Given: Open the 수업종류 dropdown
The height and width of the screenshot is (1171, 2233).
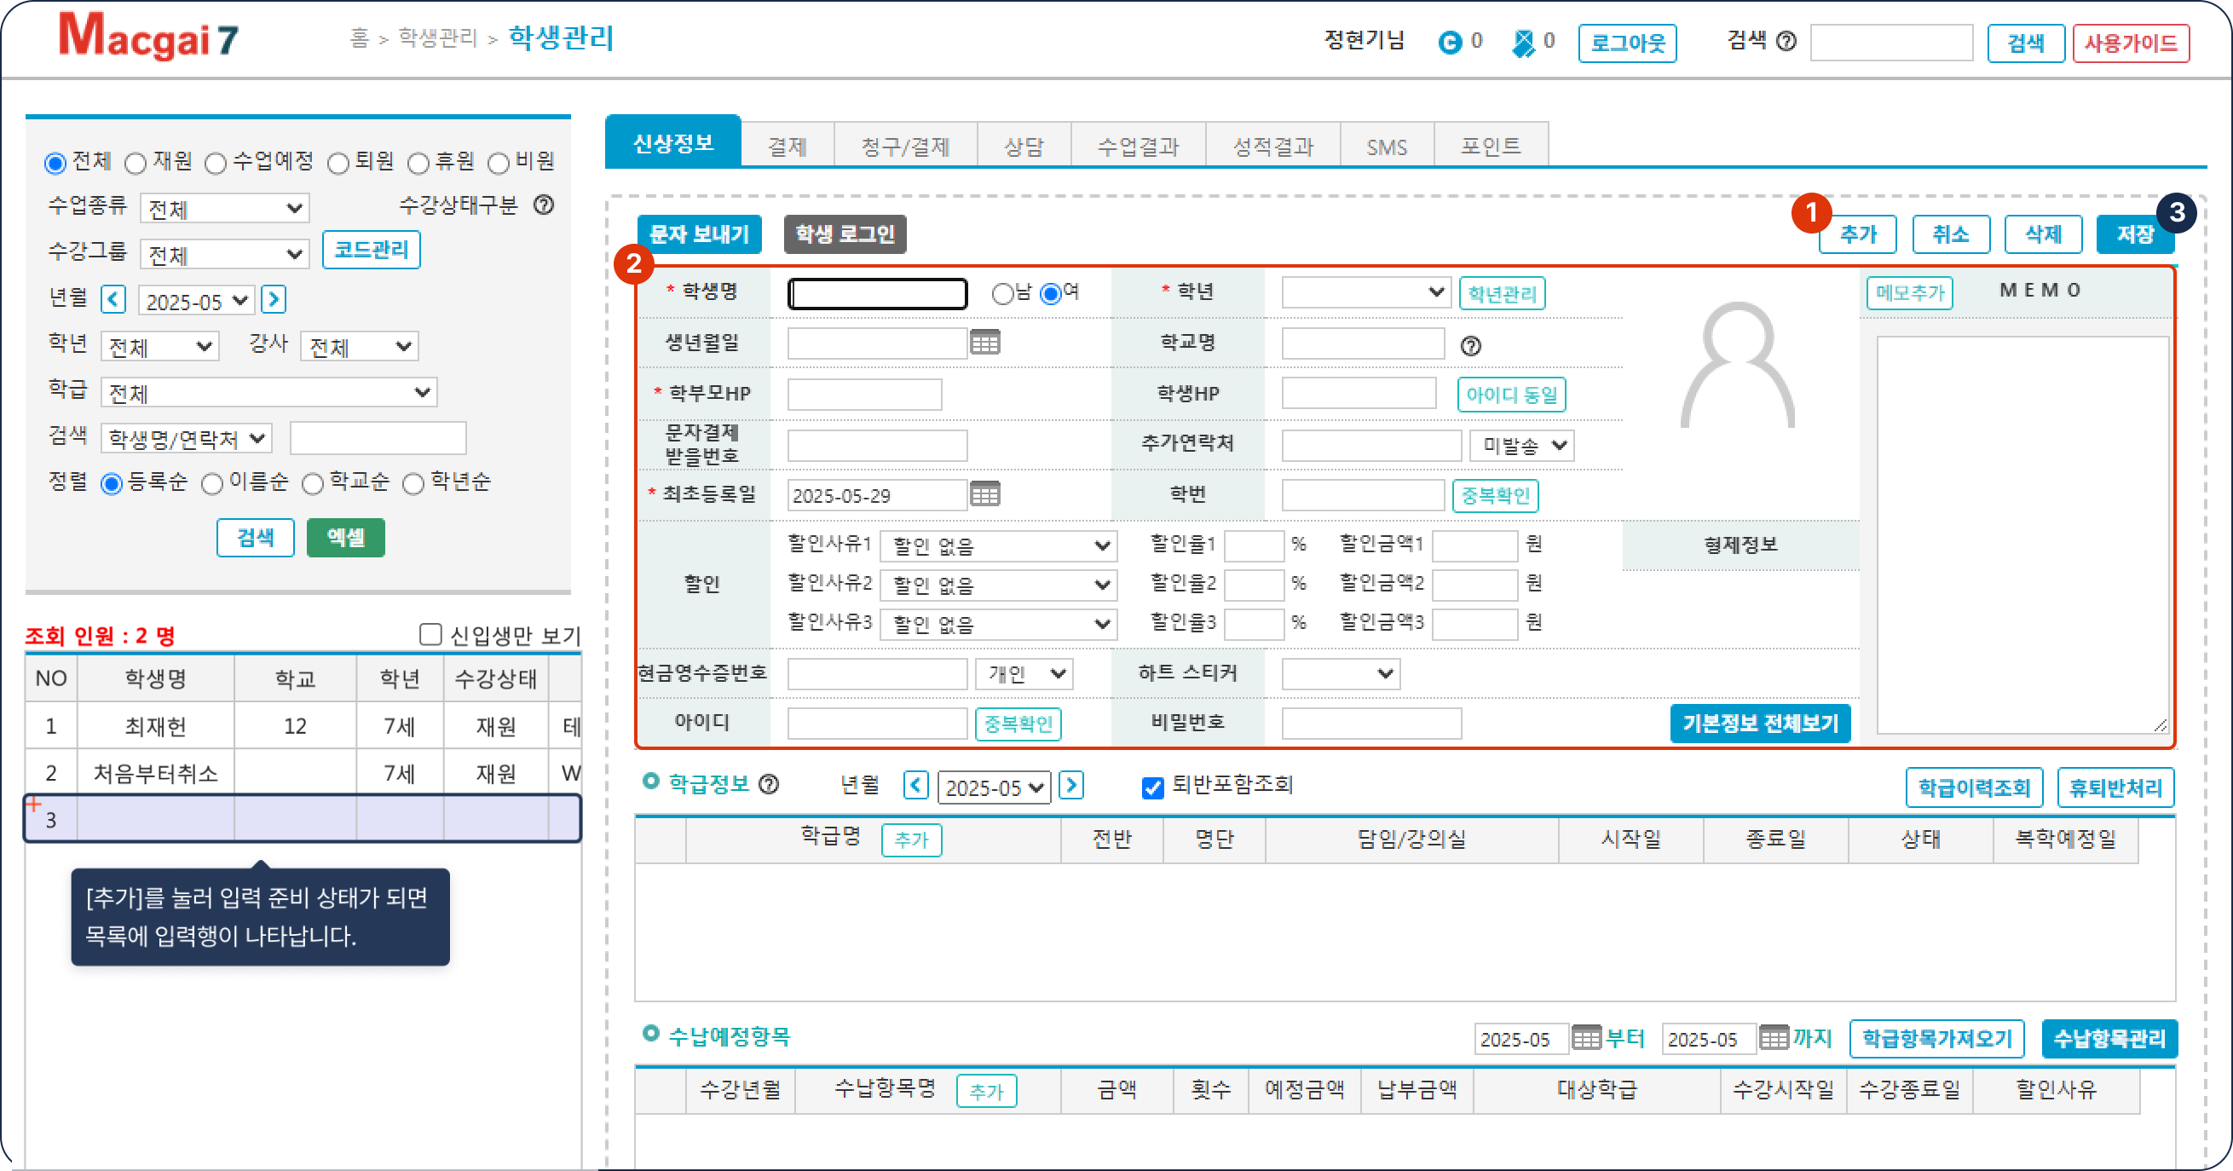Looking at the screenshot, I should pos(223,208).
